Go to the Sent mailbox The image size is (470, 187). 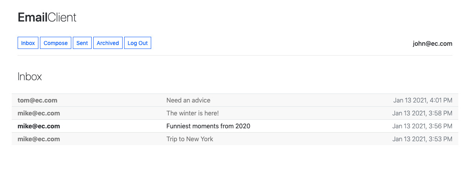point(82,43)
